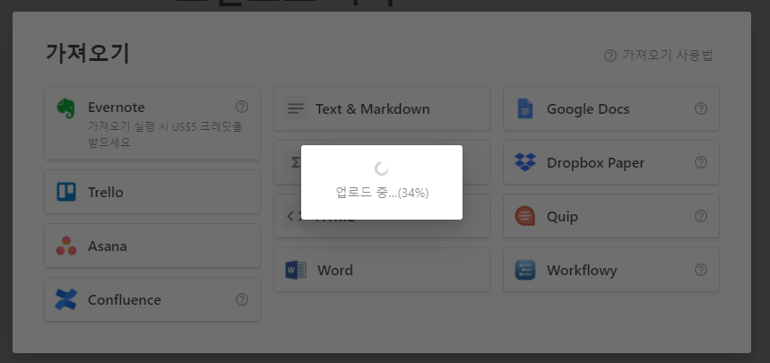Open help for Quip import
This screenshot has height=363, width=770.
click(x=701, y=216)
